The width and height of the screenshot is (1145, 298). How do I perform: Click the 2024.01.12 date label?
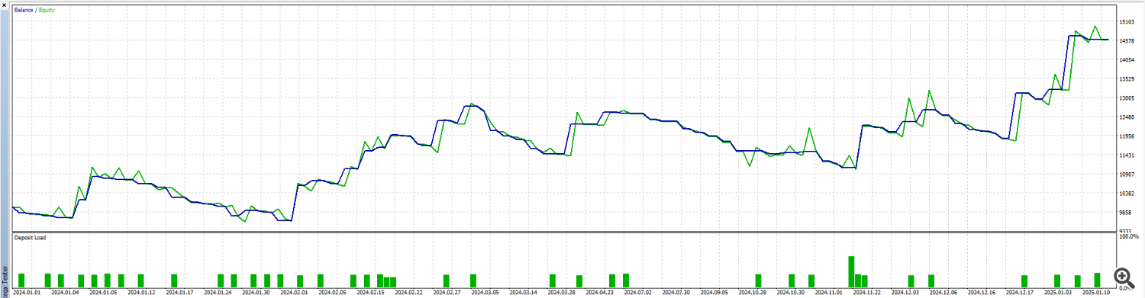click(x=142, y=292)
